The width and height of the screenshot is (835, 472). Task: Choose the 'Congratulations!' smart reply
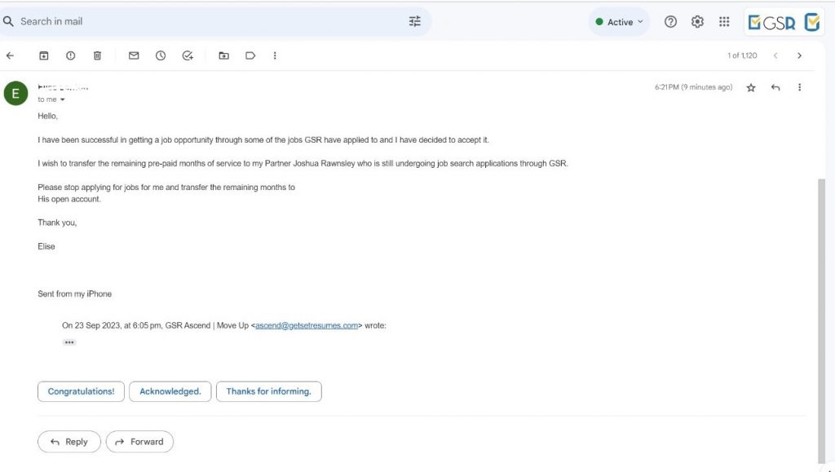(81, 391)
